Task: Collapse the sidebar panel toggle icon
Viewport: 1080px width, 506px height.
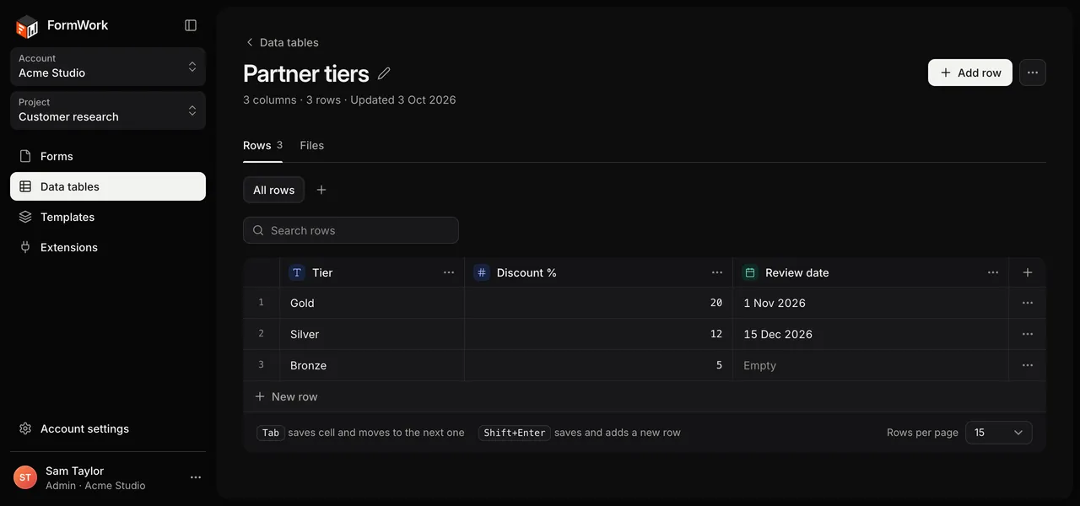Action: click(x=191, y=25)
